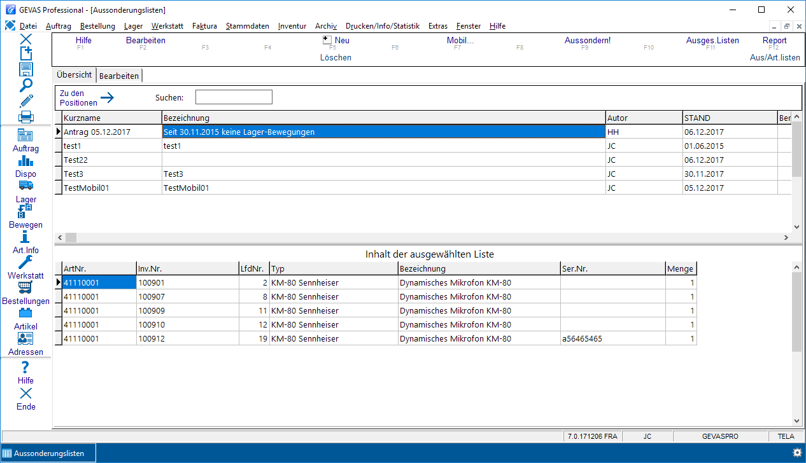Click the Ausges.Listen F11 button
This screenshot has width=806, height=463.
[712, 41]
